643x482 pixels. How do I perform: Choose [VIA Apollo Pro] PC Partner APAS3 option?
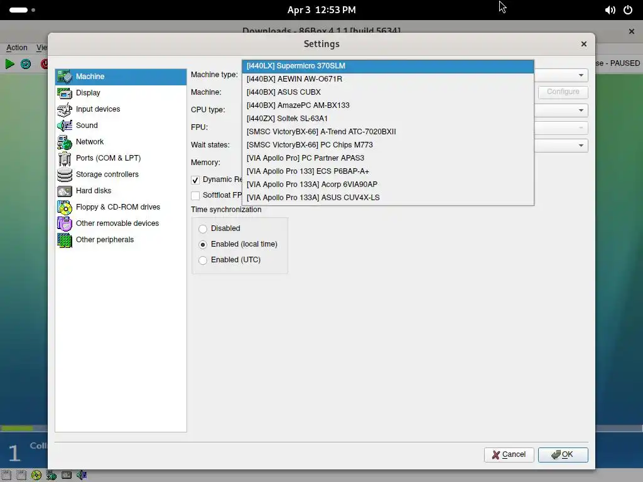(x=388, y=158)
